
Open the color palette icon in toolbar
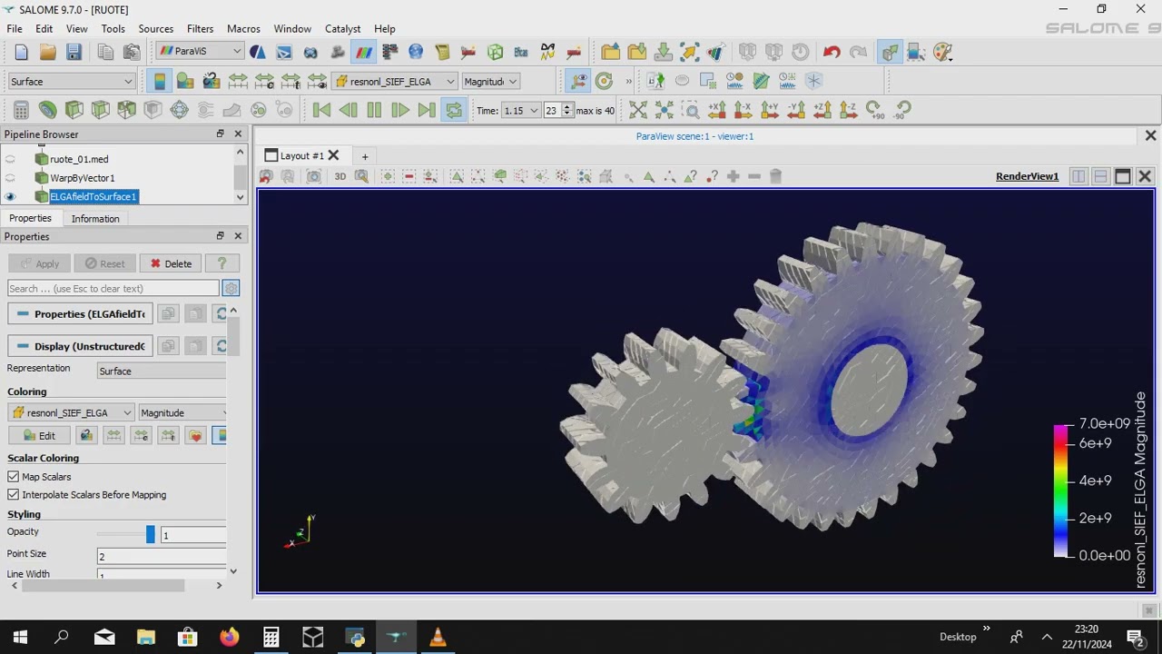(x=942, y=52)
